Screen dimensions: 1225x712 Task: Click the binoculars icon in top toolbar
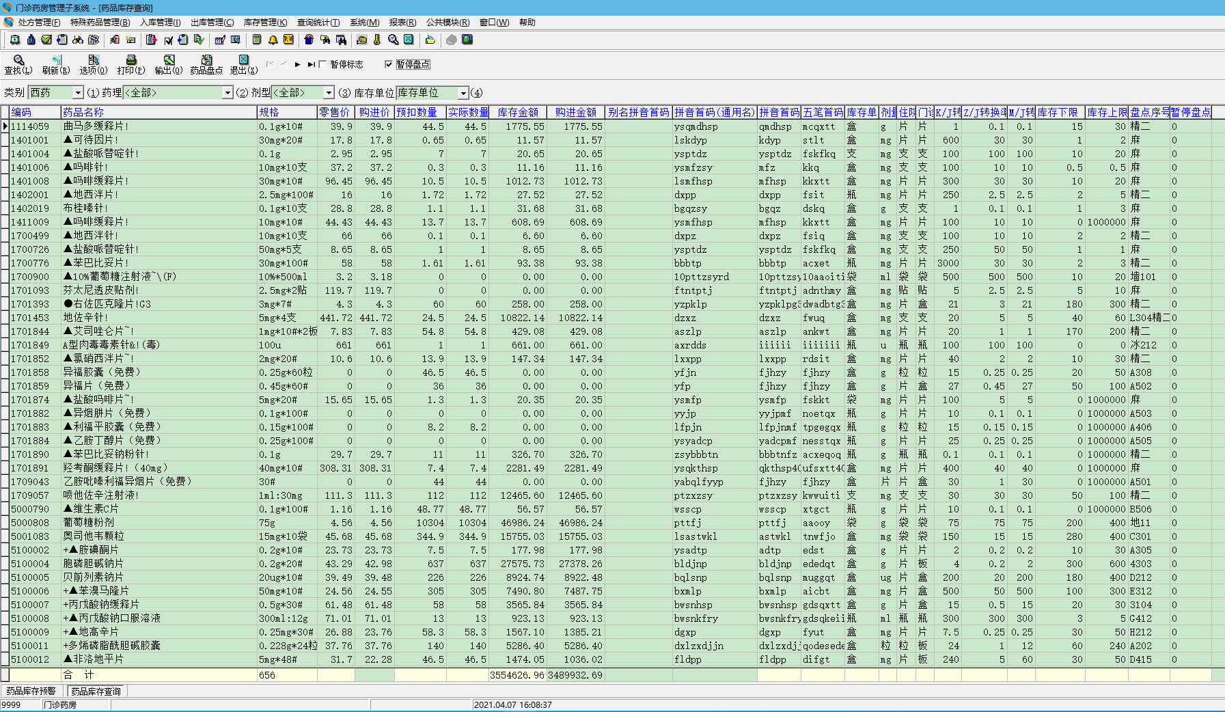(78, 40)
